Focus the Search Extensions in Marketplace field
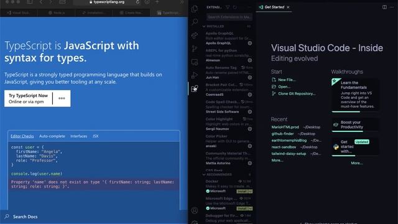Image resolution: width=398 pixels, height=224 pixels. 229,17
